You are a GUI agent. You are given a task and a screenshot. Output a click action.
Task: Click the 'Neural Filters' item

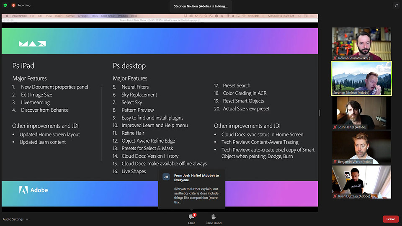[x=135, y=87]
